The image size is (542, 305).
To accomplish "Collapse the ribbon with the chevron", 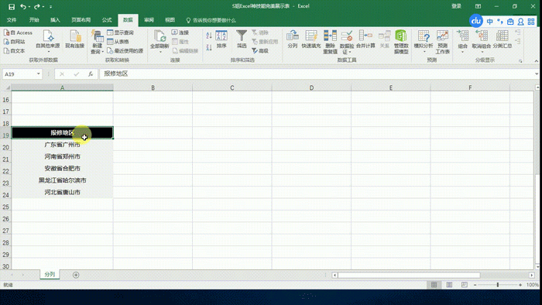I will [x=536, y=61].
